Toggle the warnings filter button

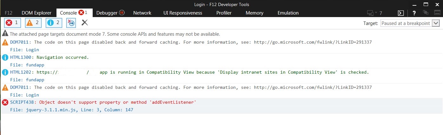click(33, 23)
